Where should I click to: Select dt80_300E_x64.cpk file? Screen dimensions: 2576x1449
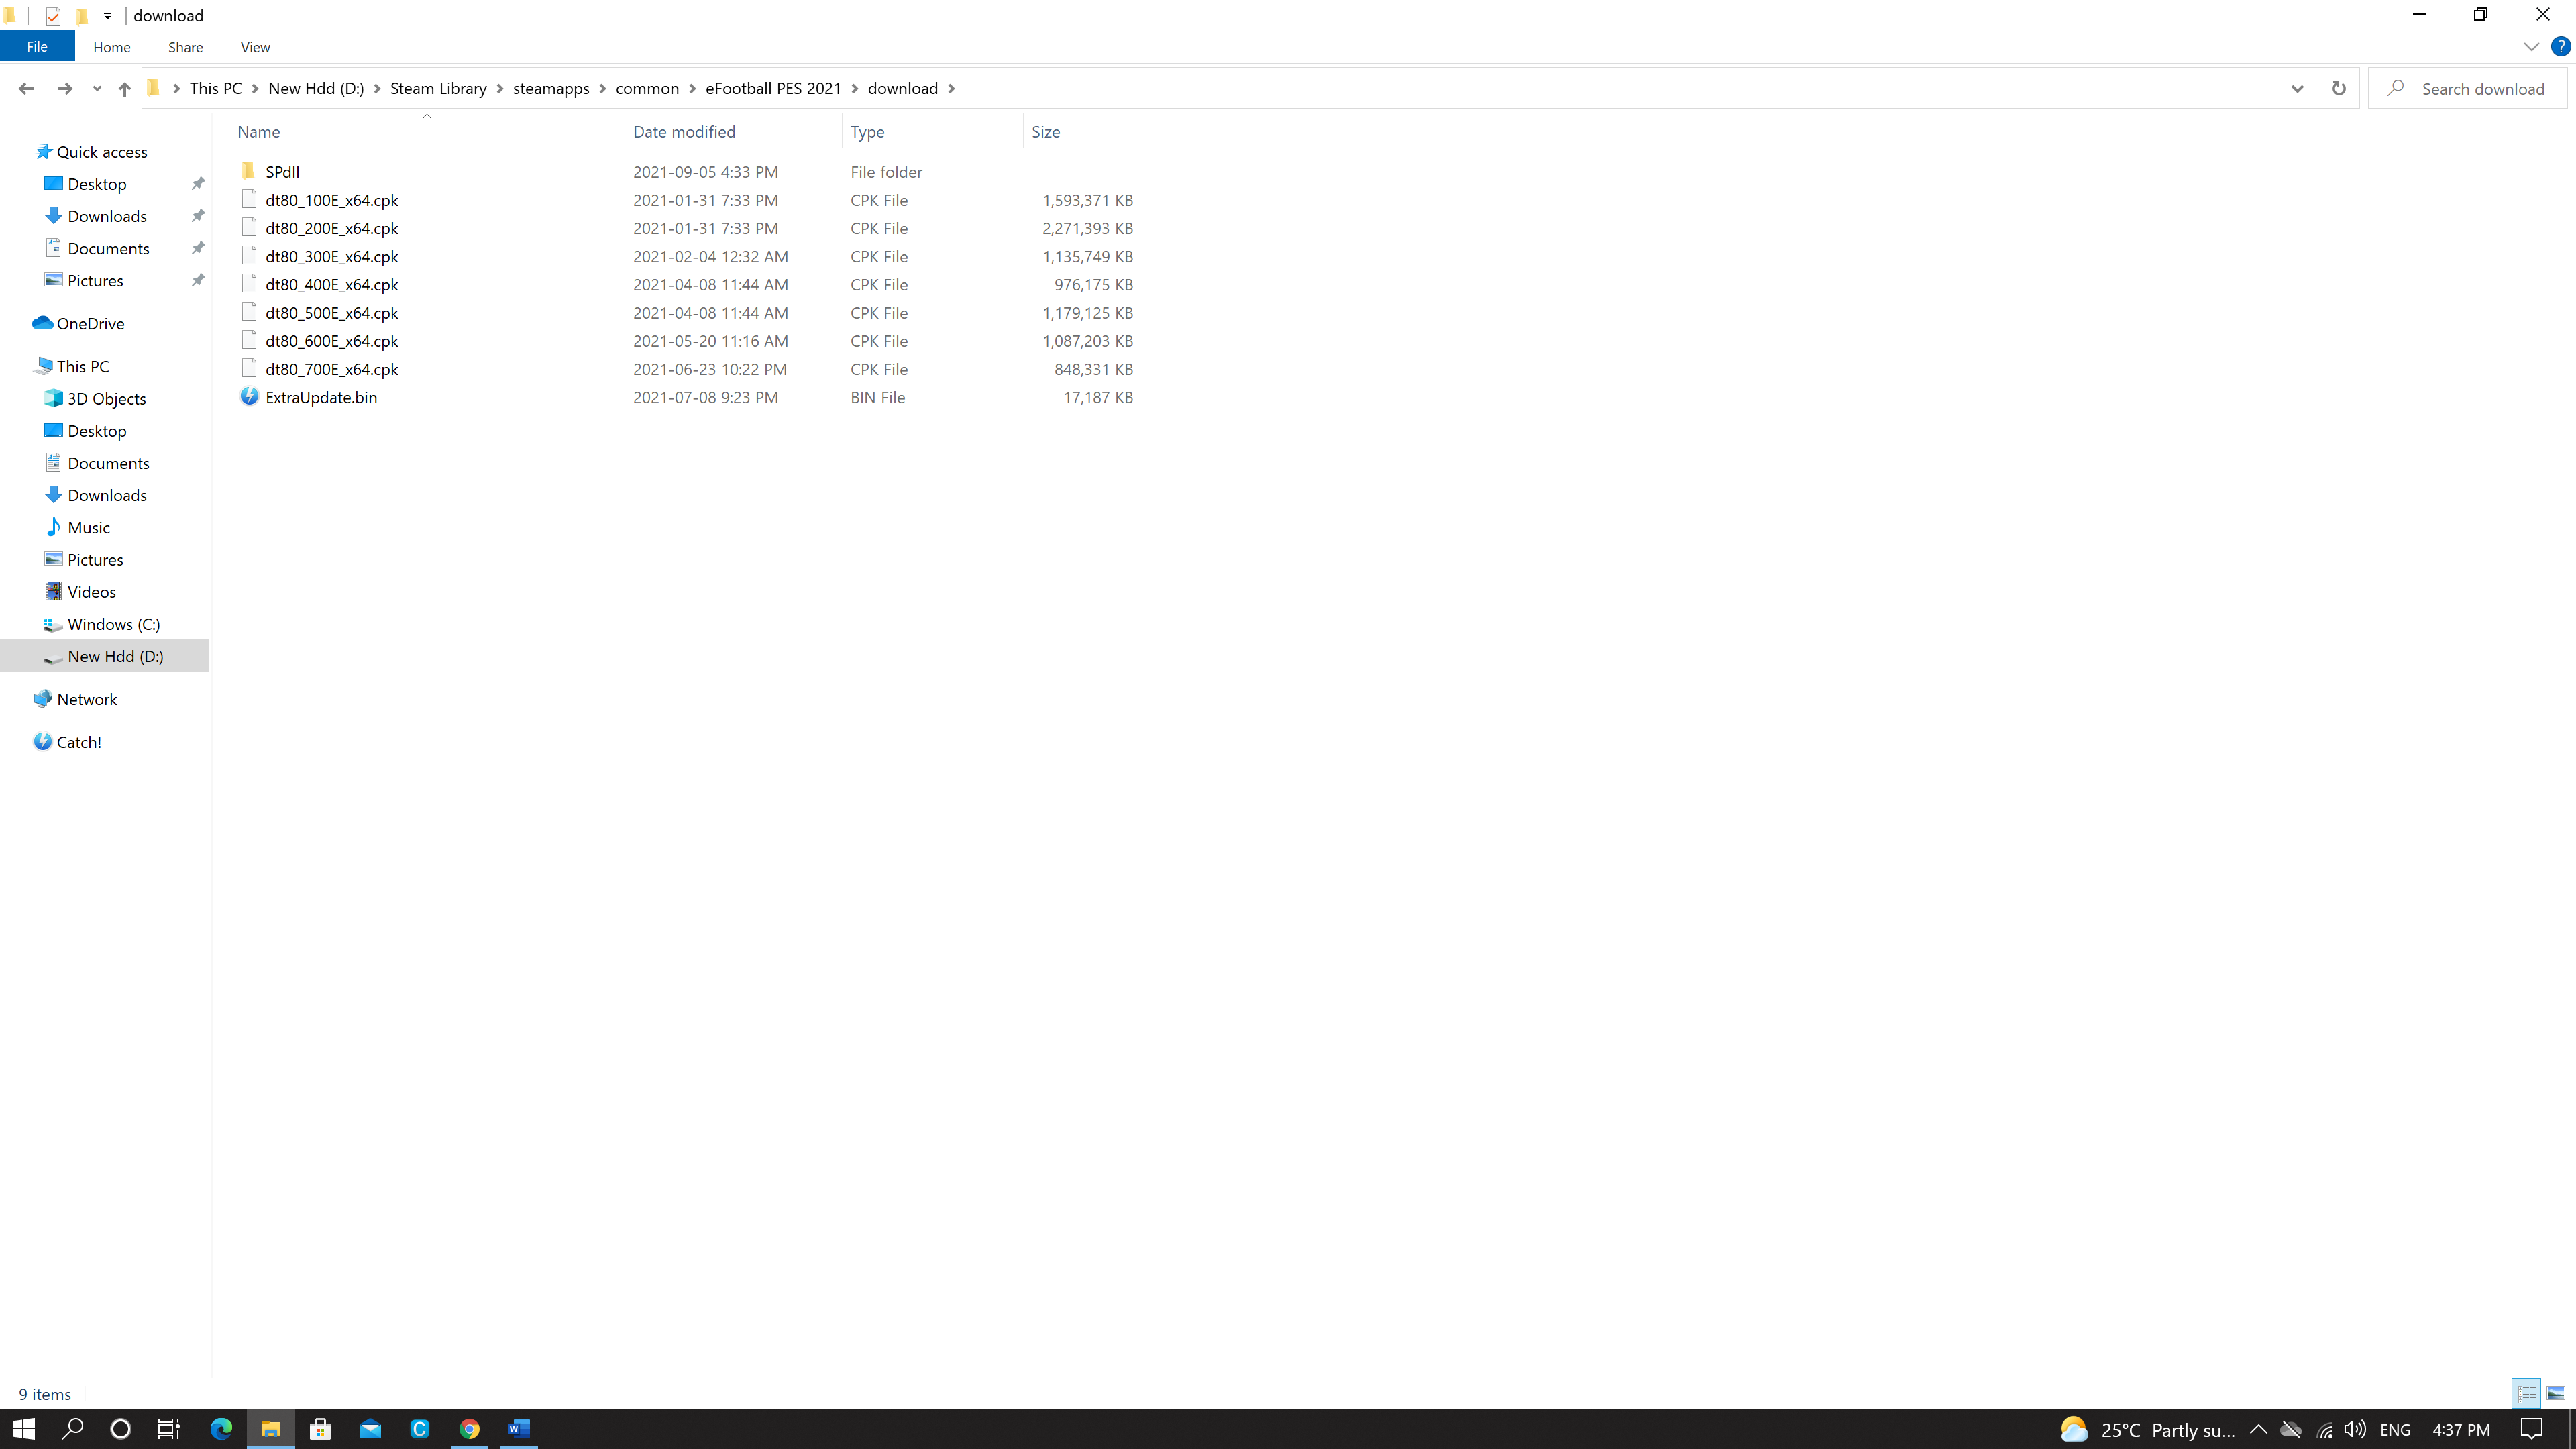coord(331,256)
